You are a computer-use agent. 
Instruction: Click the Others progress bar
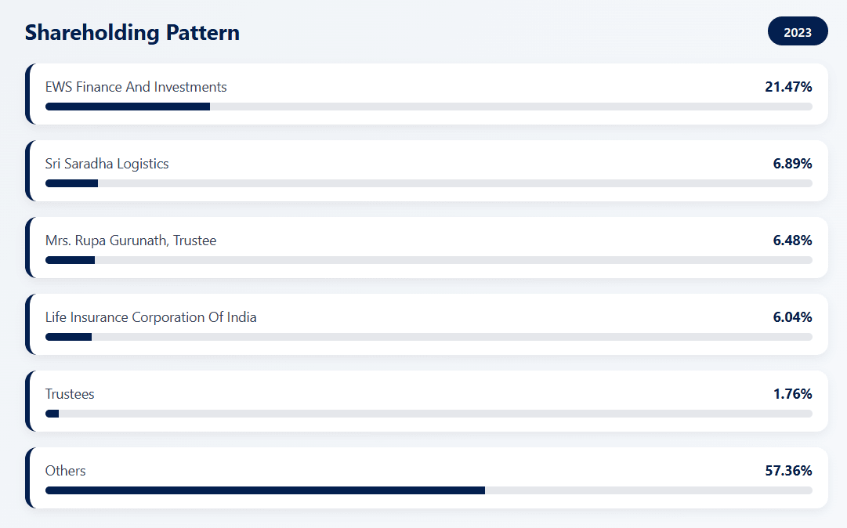429,490
